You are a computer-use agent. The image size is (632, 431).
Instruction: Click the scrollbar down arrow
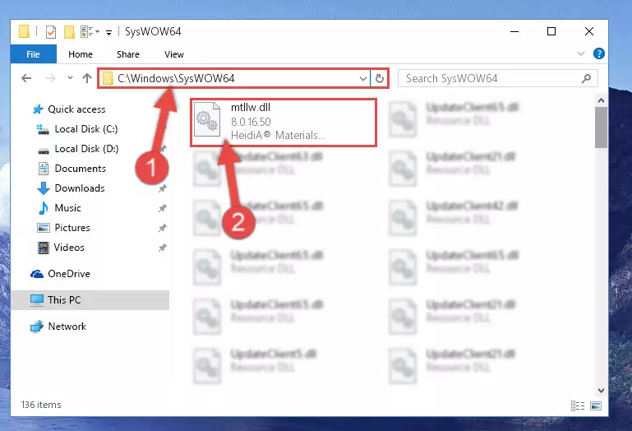pyautogui.click(x=601, y=391)
